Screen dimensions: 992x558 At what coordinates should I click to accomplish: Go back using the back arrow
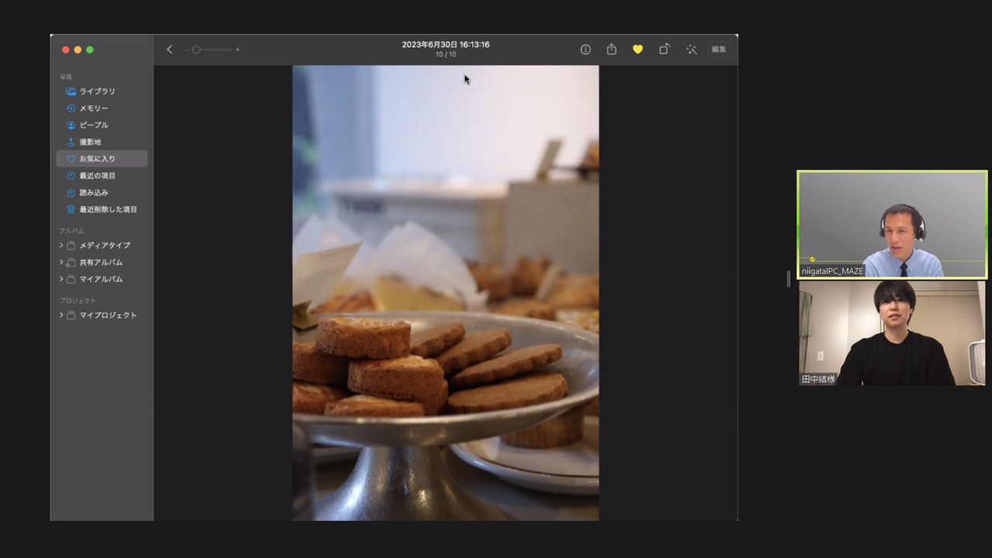click(x=170, y=50)
